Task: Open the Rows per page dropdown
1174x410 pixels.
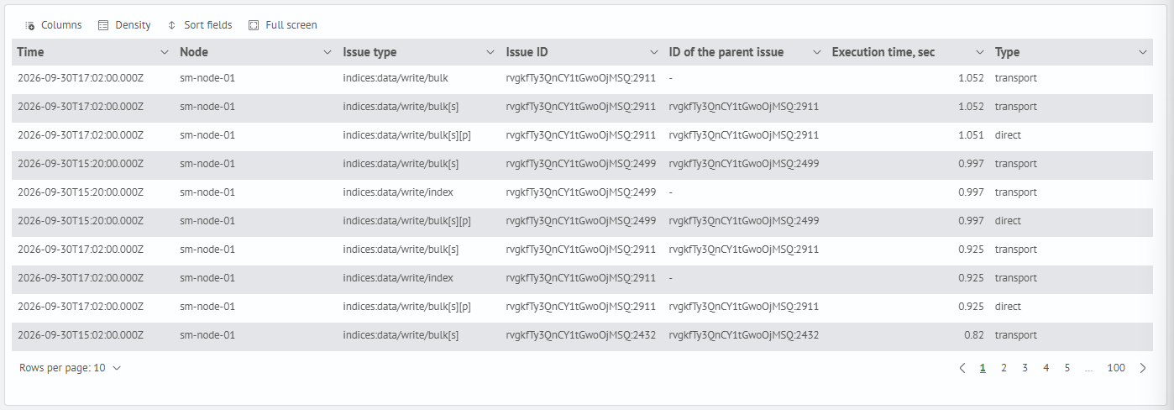Action: point(71,368)
